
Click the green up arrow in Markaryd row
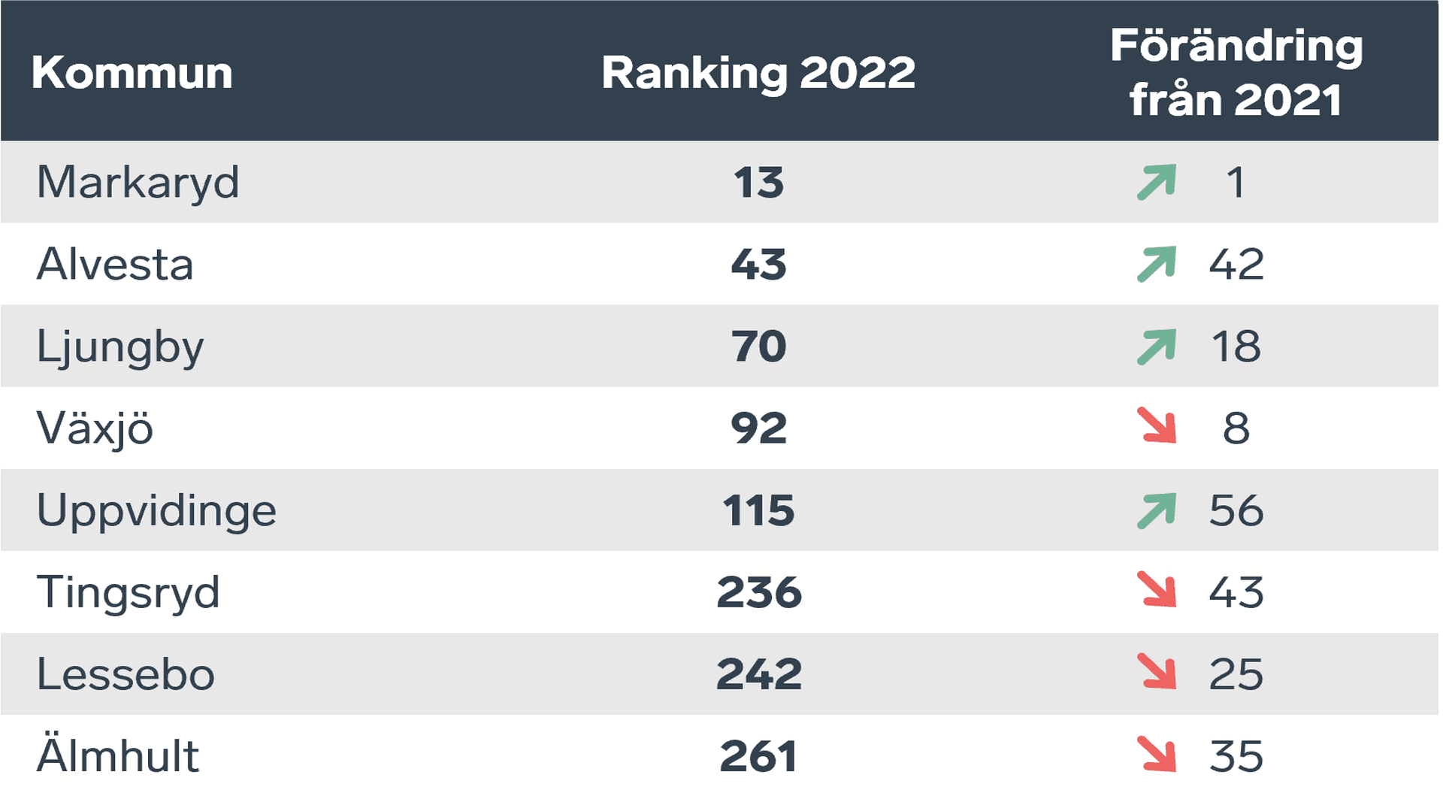click(1156, 182)
